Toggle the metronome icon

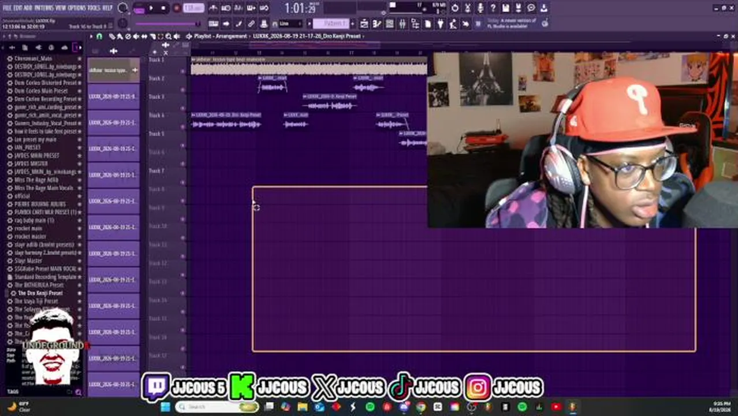tap(214, 9)
